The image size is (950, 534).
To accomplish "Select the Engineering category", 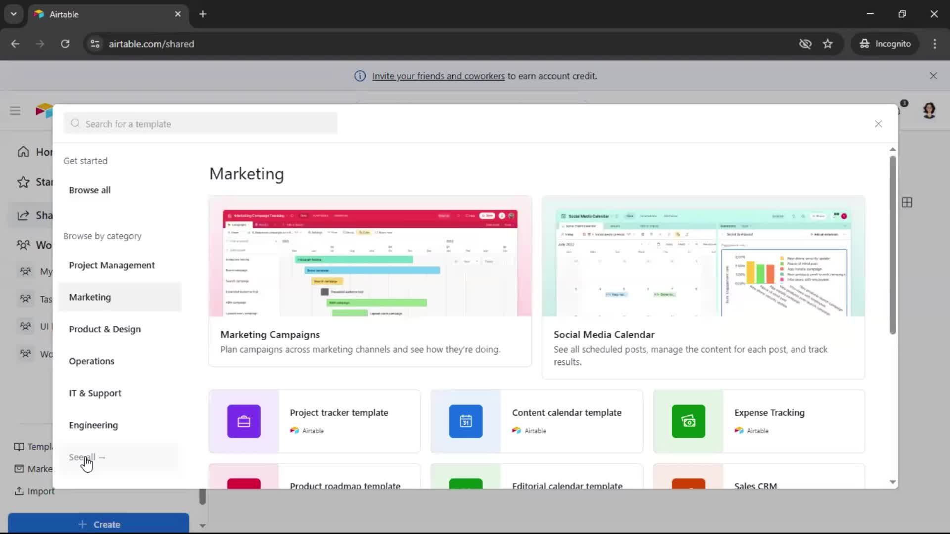I will (94, 425).
